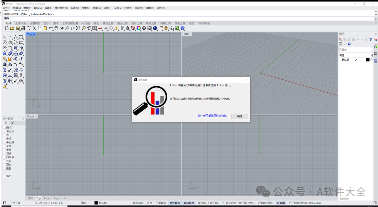Switch to the Right viewport tab at bottom
378x207 pixels.
[x=57, y=198]
